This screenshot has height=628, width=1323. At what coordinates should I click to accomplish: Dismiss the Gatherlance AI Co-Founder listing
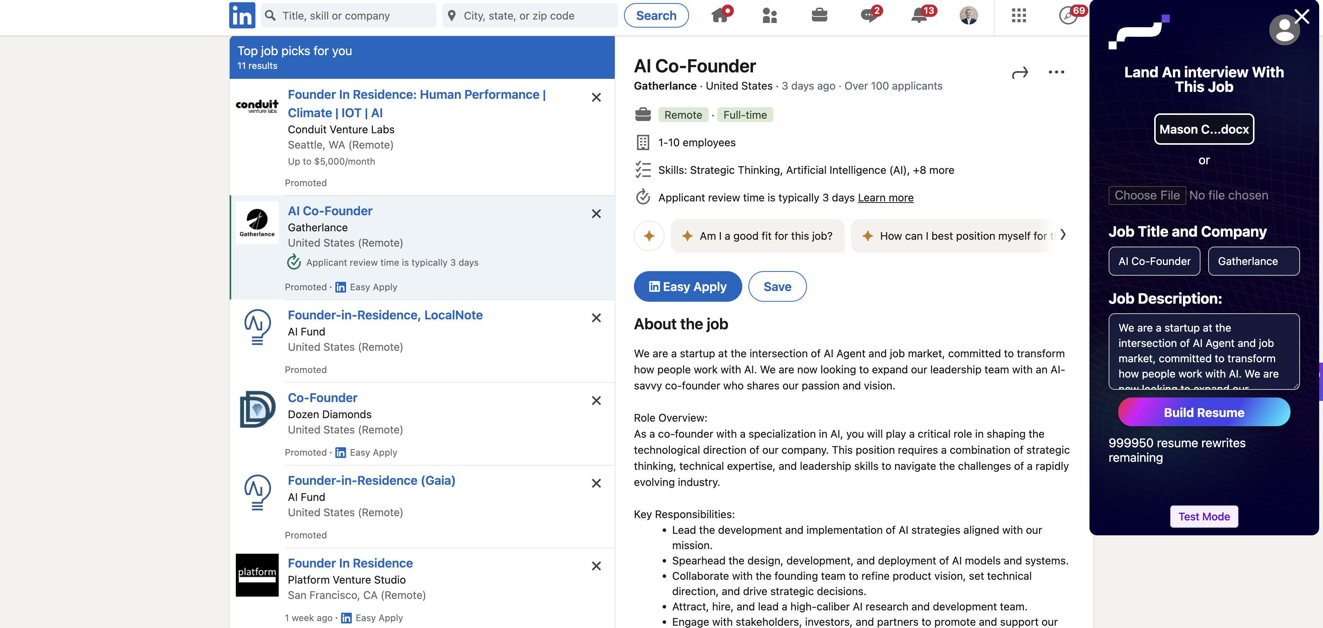coord(596,214)
